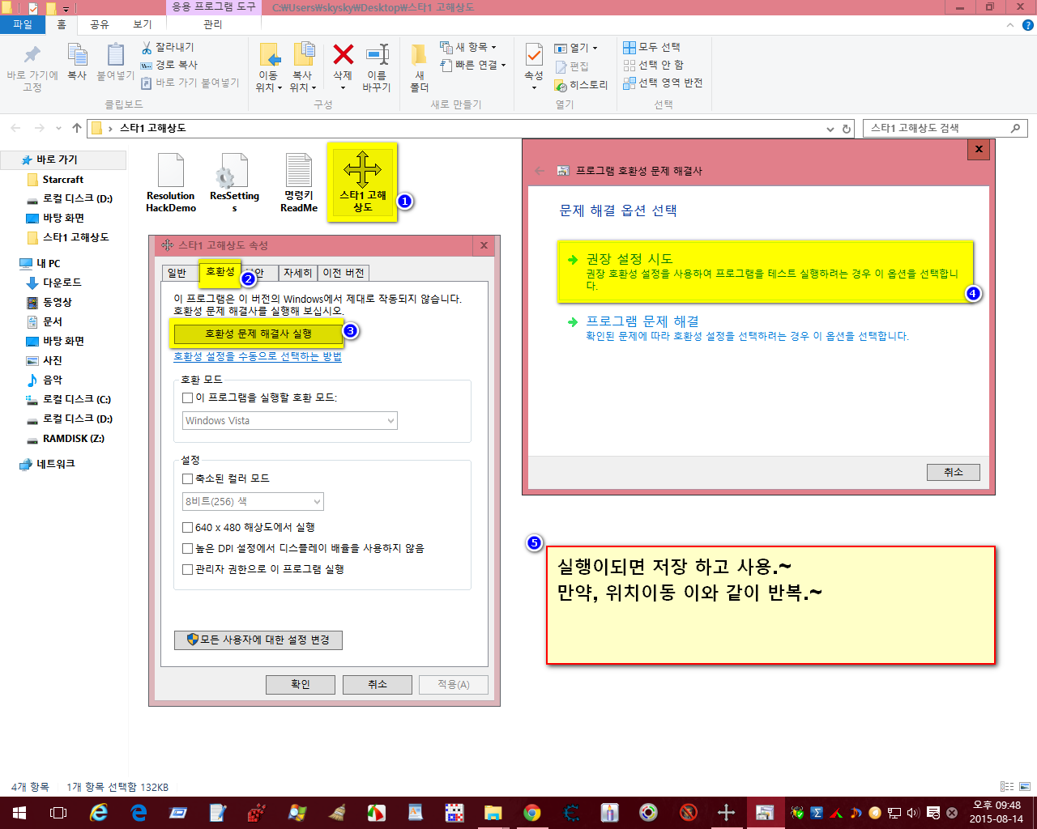Viewport: 1037px width, 829px height.
Task: Select the Previous Versions (이전 버전) tab
Action: coord(344,273)
